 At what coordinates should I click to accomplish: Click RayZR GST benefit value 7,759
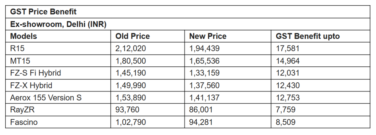point(285,110)
